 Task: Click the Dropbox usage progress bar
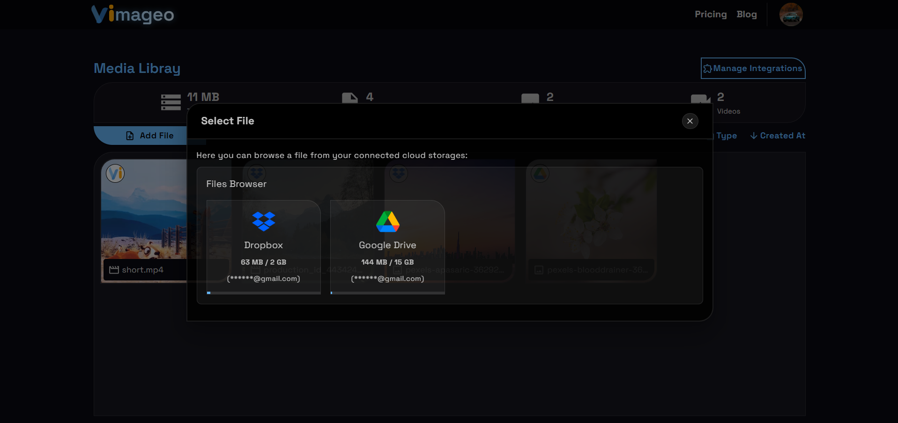coord(264,293)
